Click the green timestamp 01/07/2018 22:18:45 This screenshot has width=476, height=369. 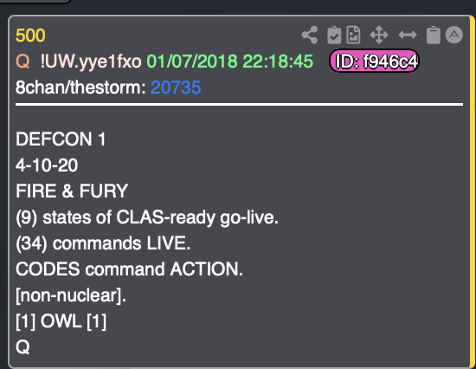[230, 61]
